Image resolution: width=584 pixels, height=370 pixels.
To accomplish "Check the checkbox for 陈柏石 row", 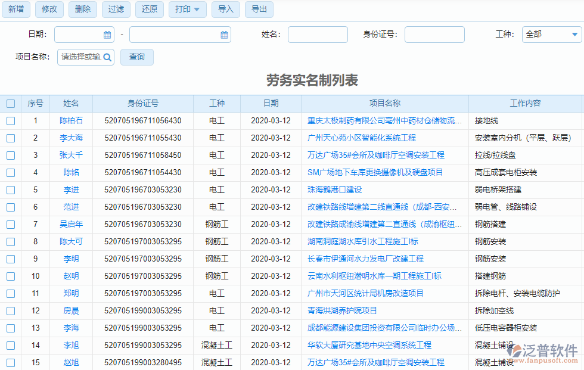I will coord(10,120).
